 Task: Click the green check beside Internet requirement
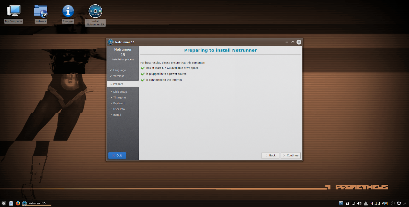click(x=143, y=80)
